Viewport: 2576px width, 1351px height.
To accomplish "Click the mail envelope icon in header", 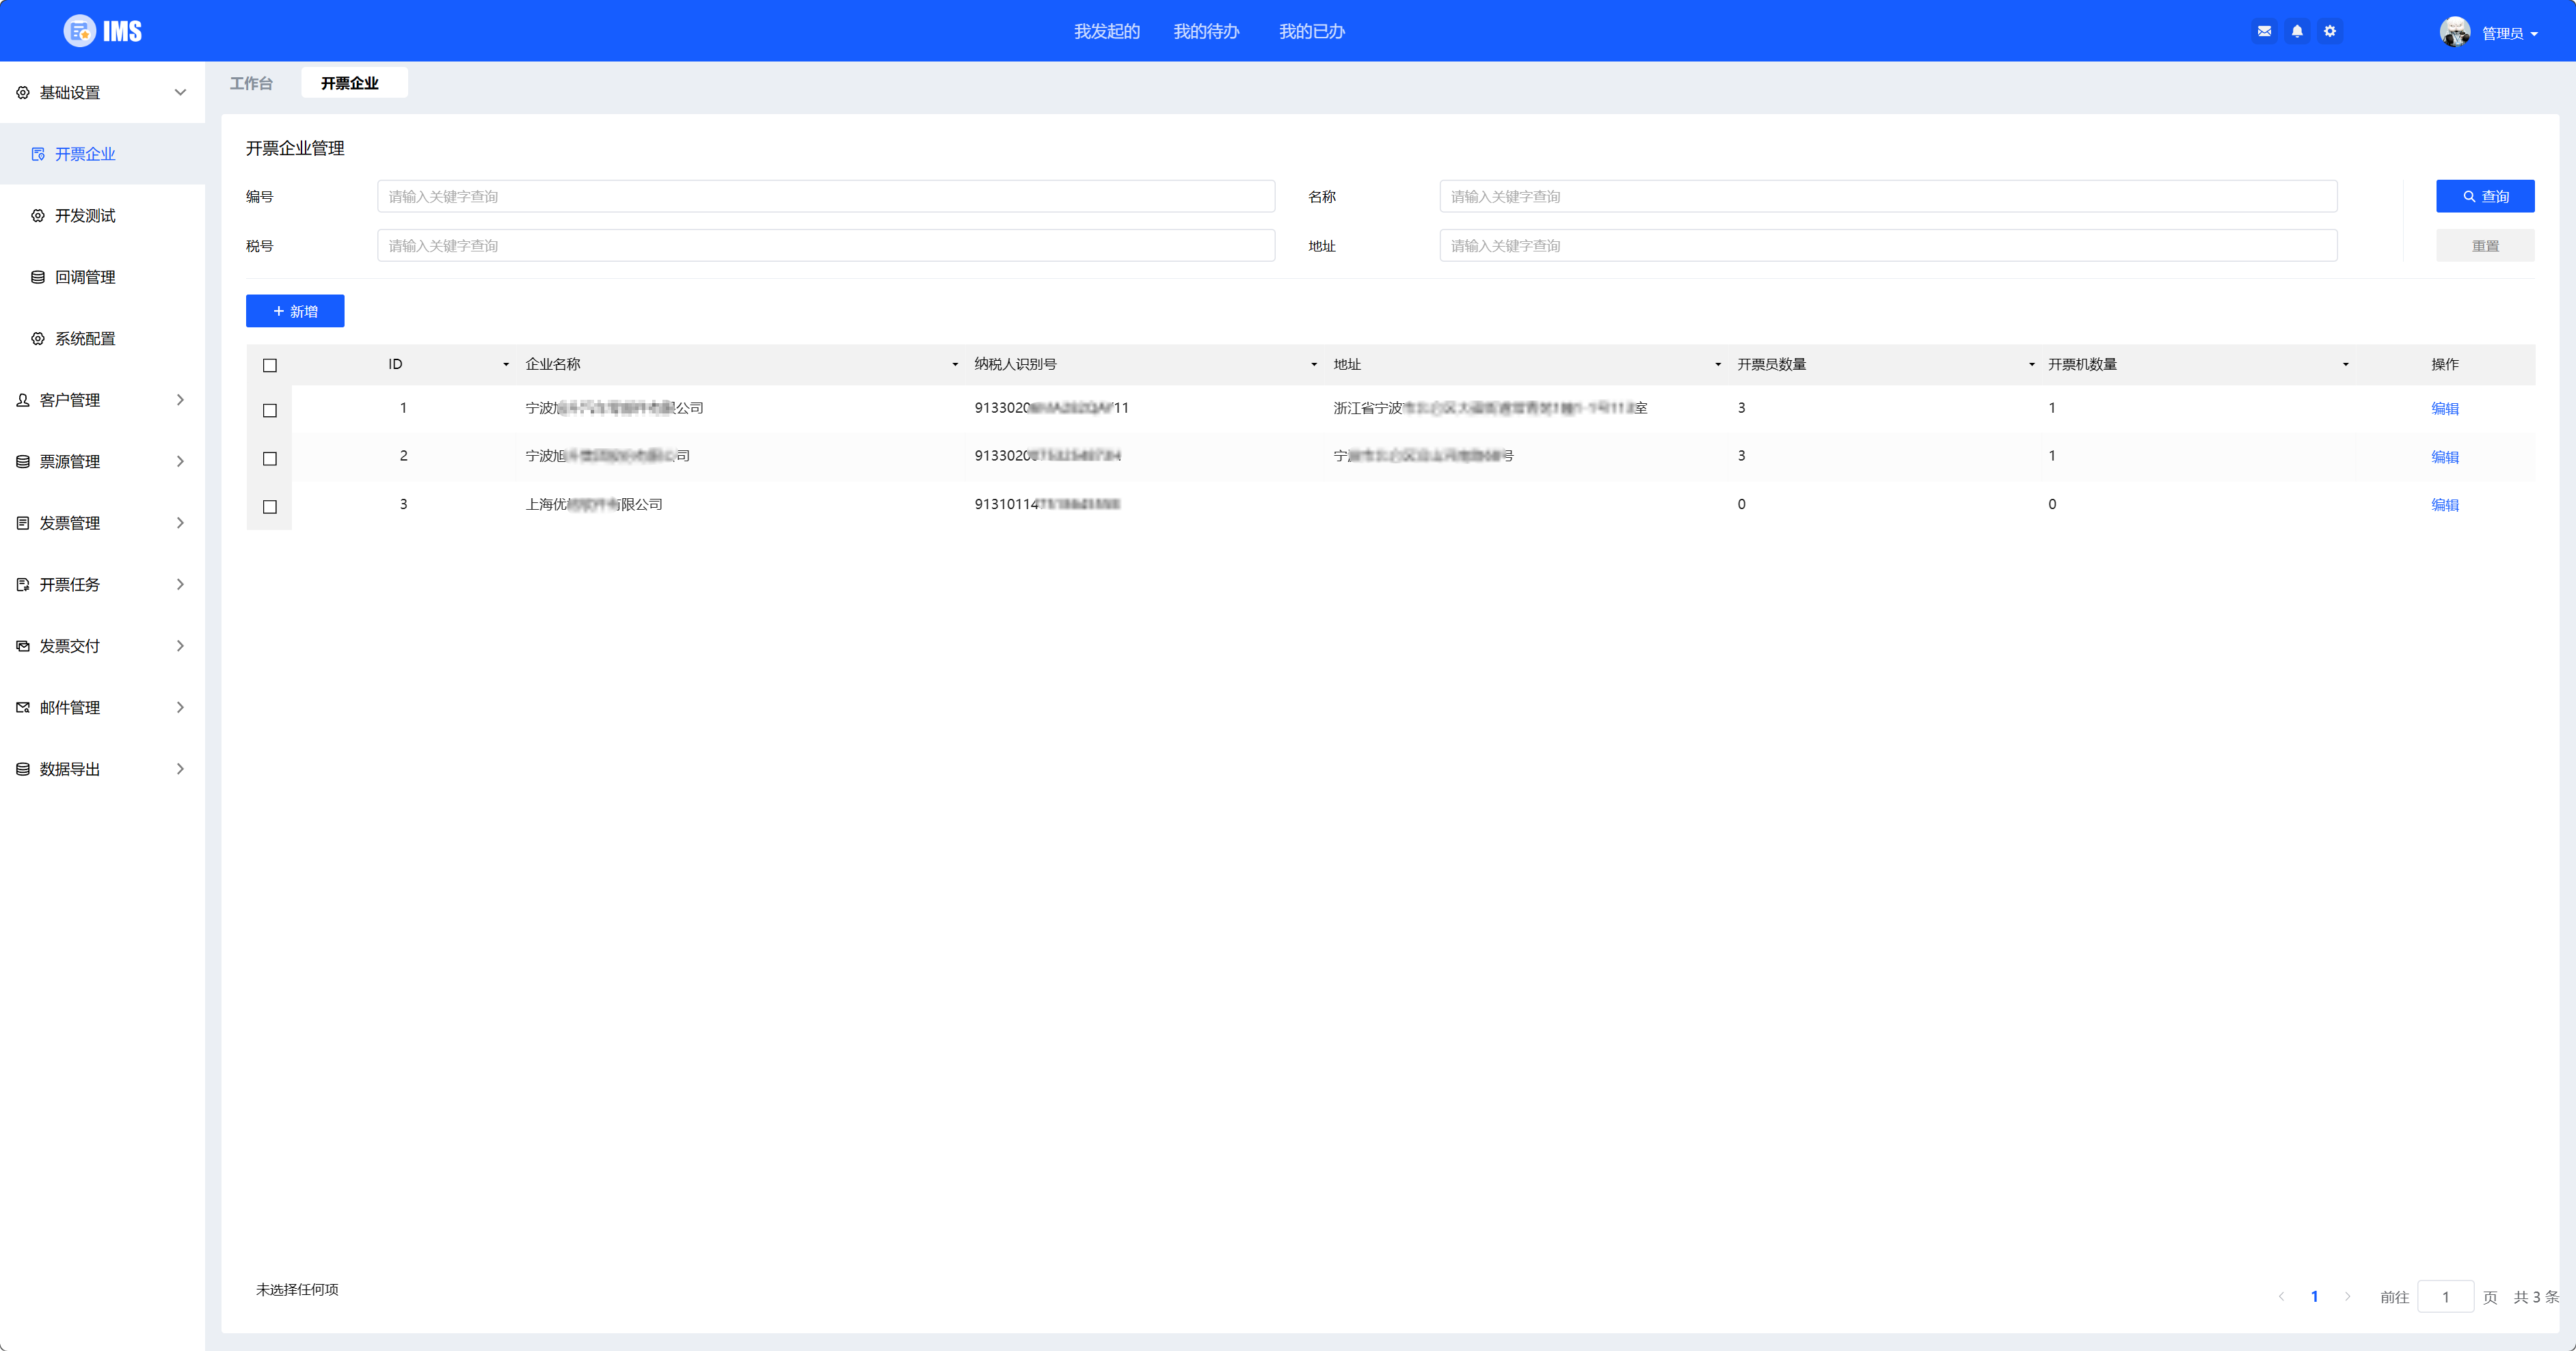I will (x=2264, y=31).
